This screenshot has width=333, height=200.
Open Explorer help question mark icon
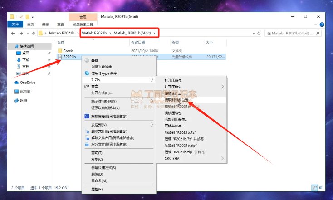[x=322, y=24]
